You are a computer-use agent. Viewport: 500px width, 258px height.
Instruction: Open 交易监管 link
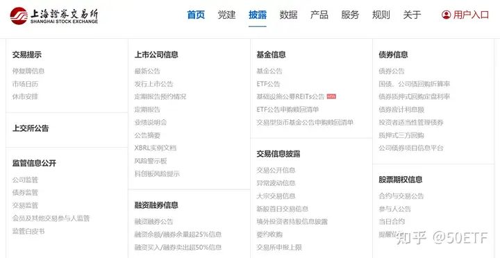click(25, 205)
